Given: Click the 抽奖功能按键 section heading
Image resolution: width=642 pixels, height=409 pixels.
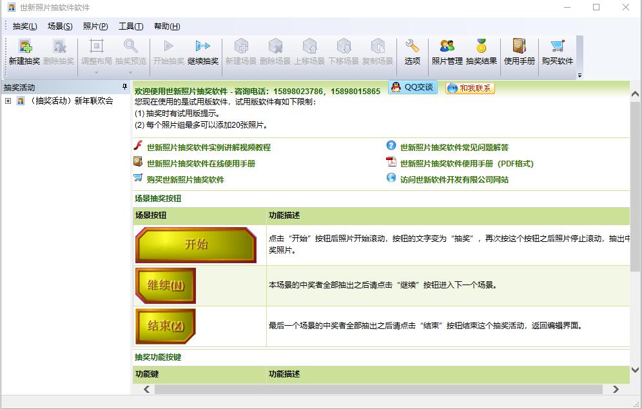Looking at the screenshot, I should (158, 357).
